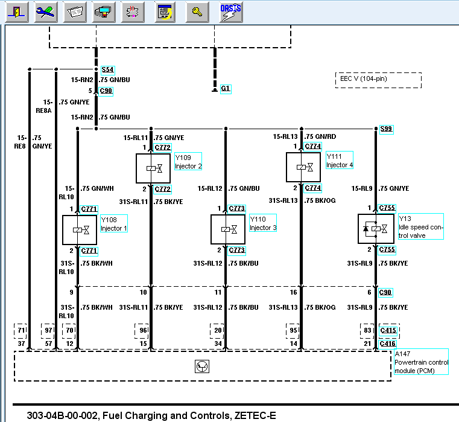
Task: Click the 'EEC V (104-pin)' label
Action: [364, 78]
